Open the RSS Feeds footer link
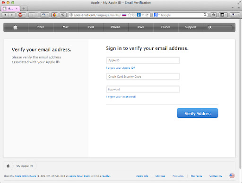Screen dimensions: 242x183 click(x=196, y=176)
